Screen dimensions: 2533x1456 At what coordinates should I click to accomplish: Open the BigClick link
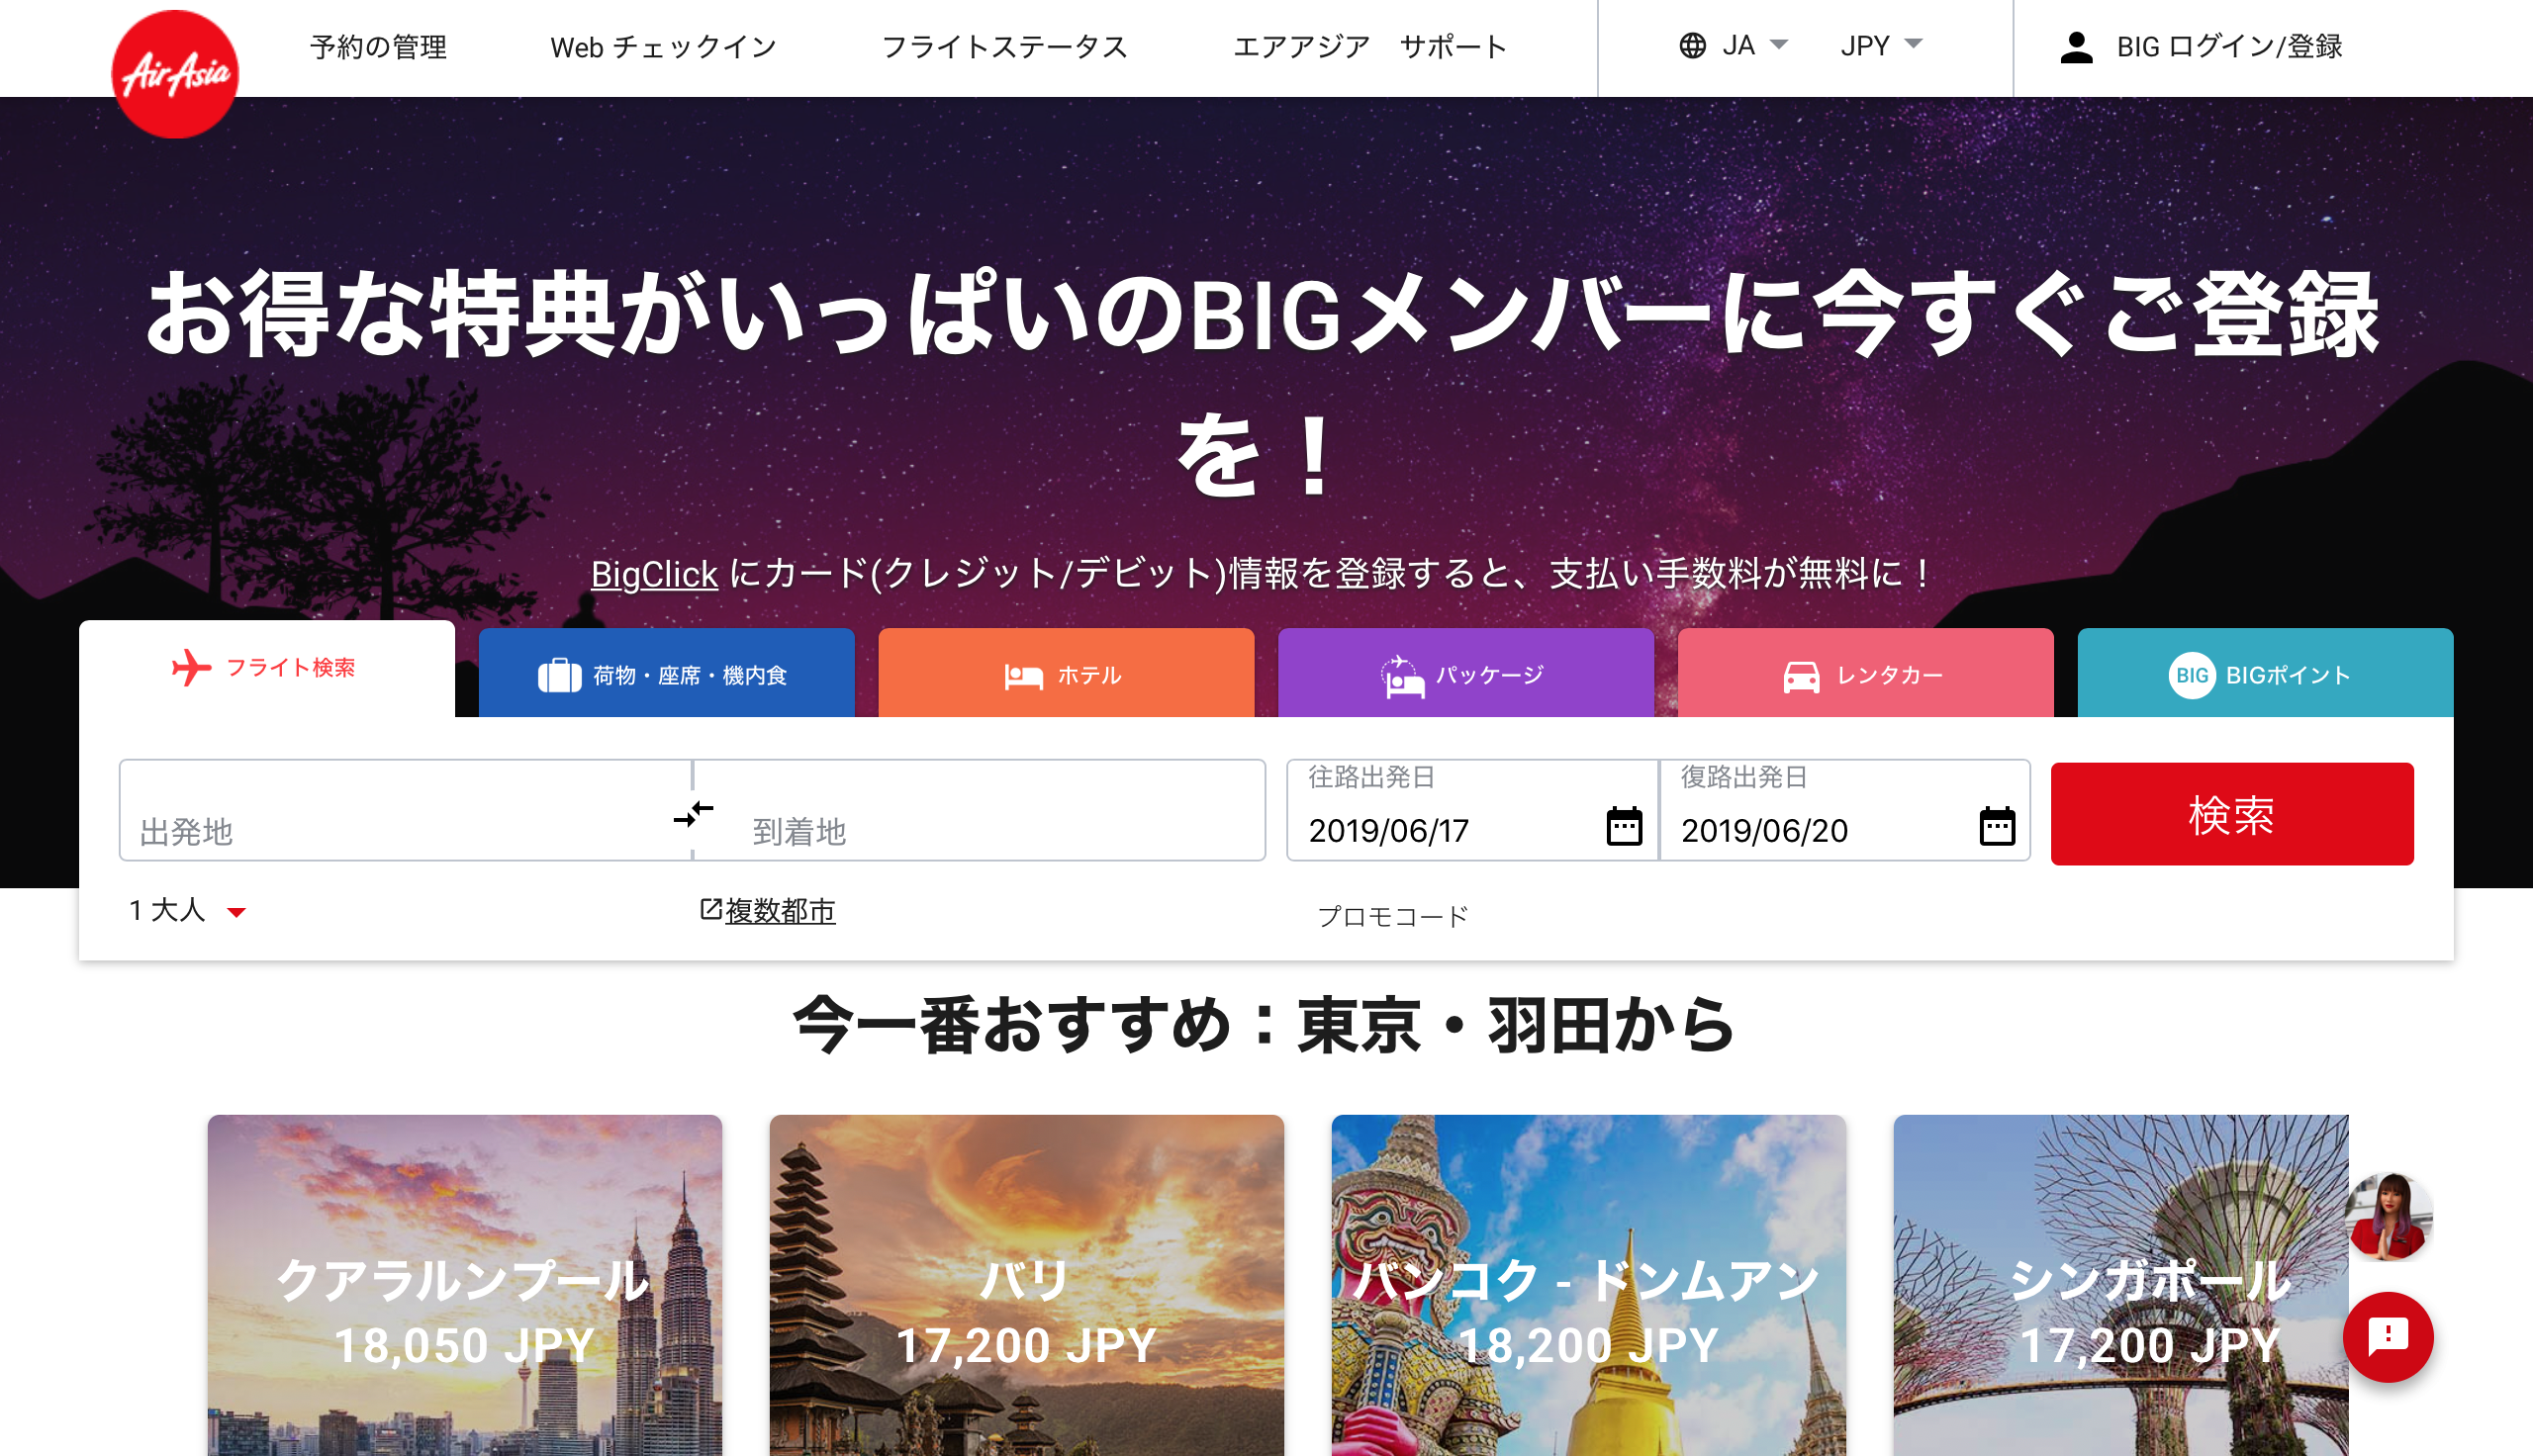point(654,573)
